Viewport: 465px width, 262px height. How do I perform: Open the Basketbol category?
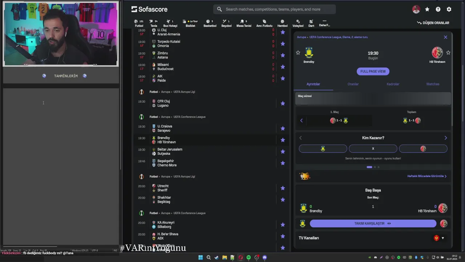pos(210,23)
